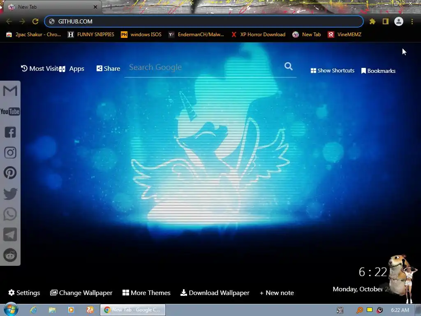The image size is (421, 316).
Task: Open the Twitter bird icon
Action: tap(10, 194)
